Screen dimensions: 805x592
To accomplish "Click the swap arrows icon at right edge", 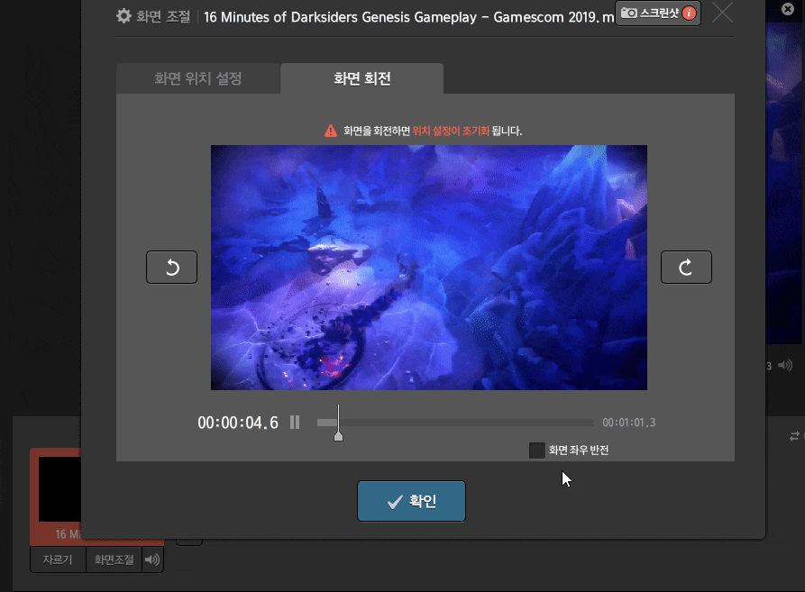I will click(x=795, y=436).
